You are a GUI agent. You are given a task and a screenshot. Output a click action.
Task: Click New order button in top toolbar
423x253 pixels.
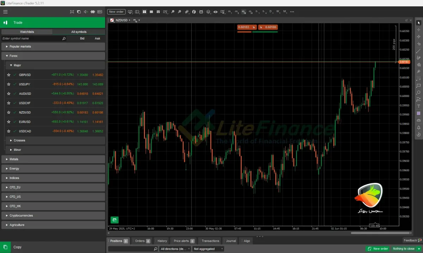click(x=116, y=12)
